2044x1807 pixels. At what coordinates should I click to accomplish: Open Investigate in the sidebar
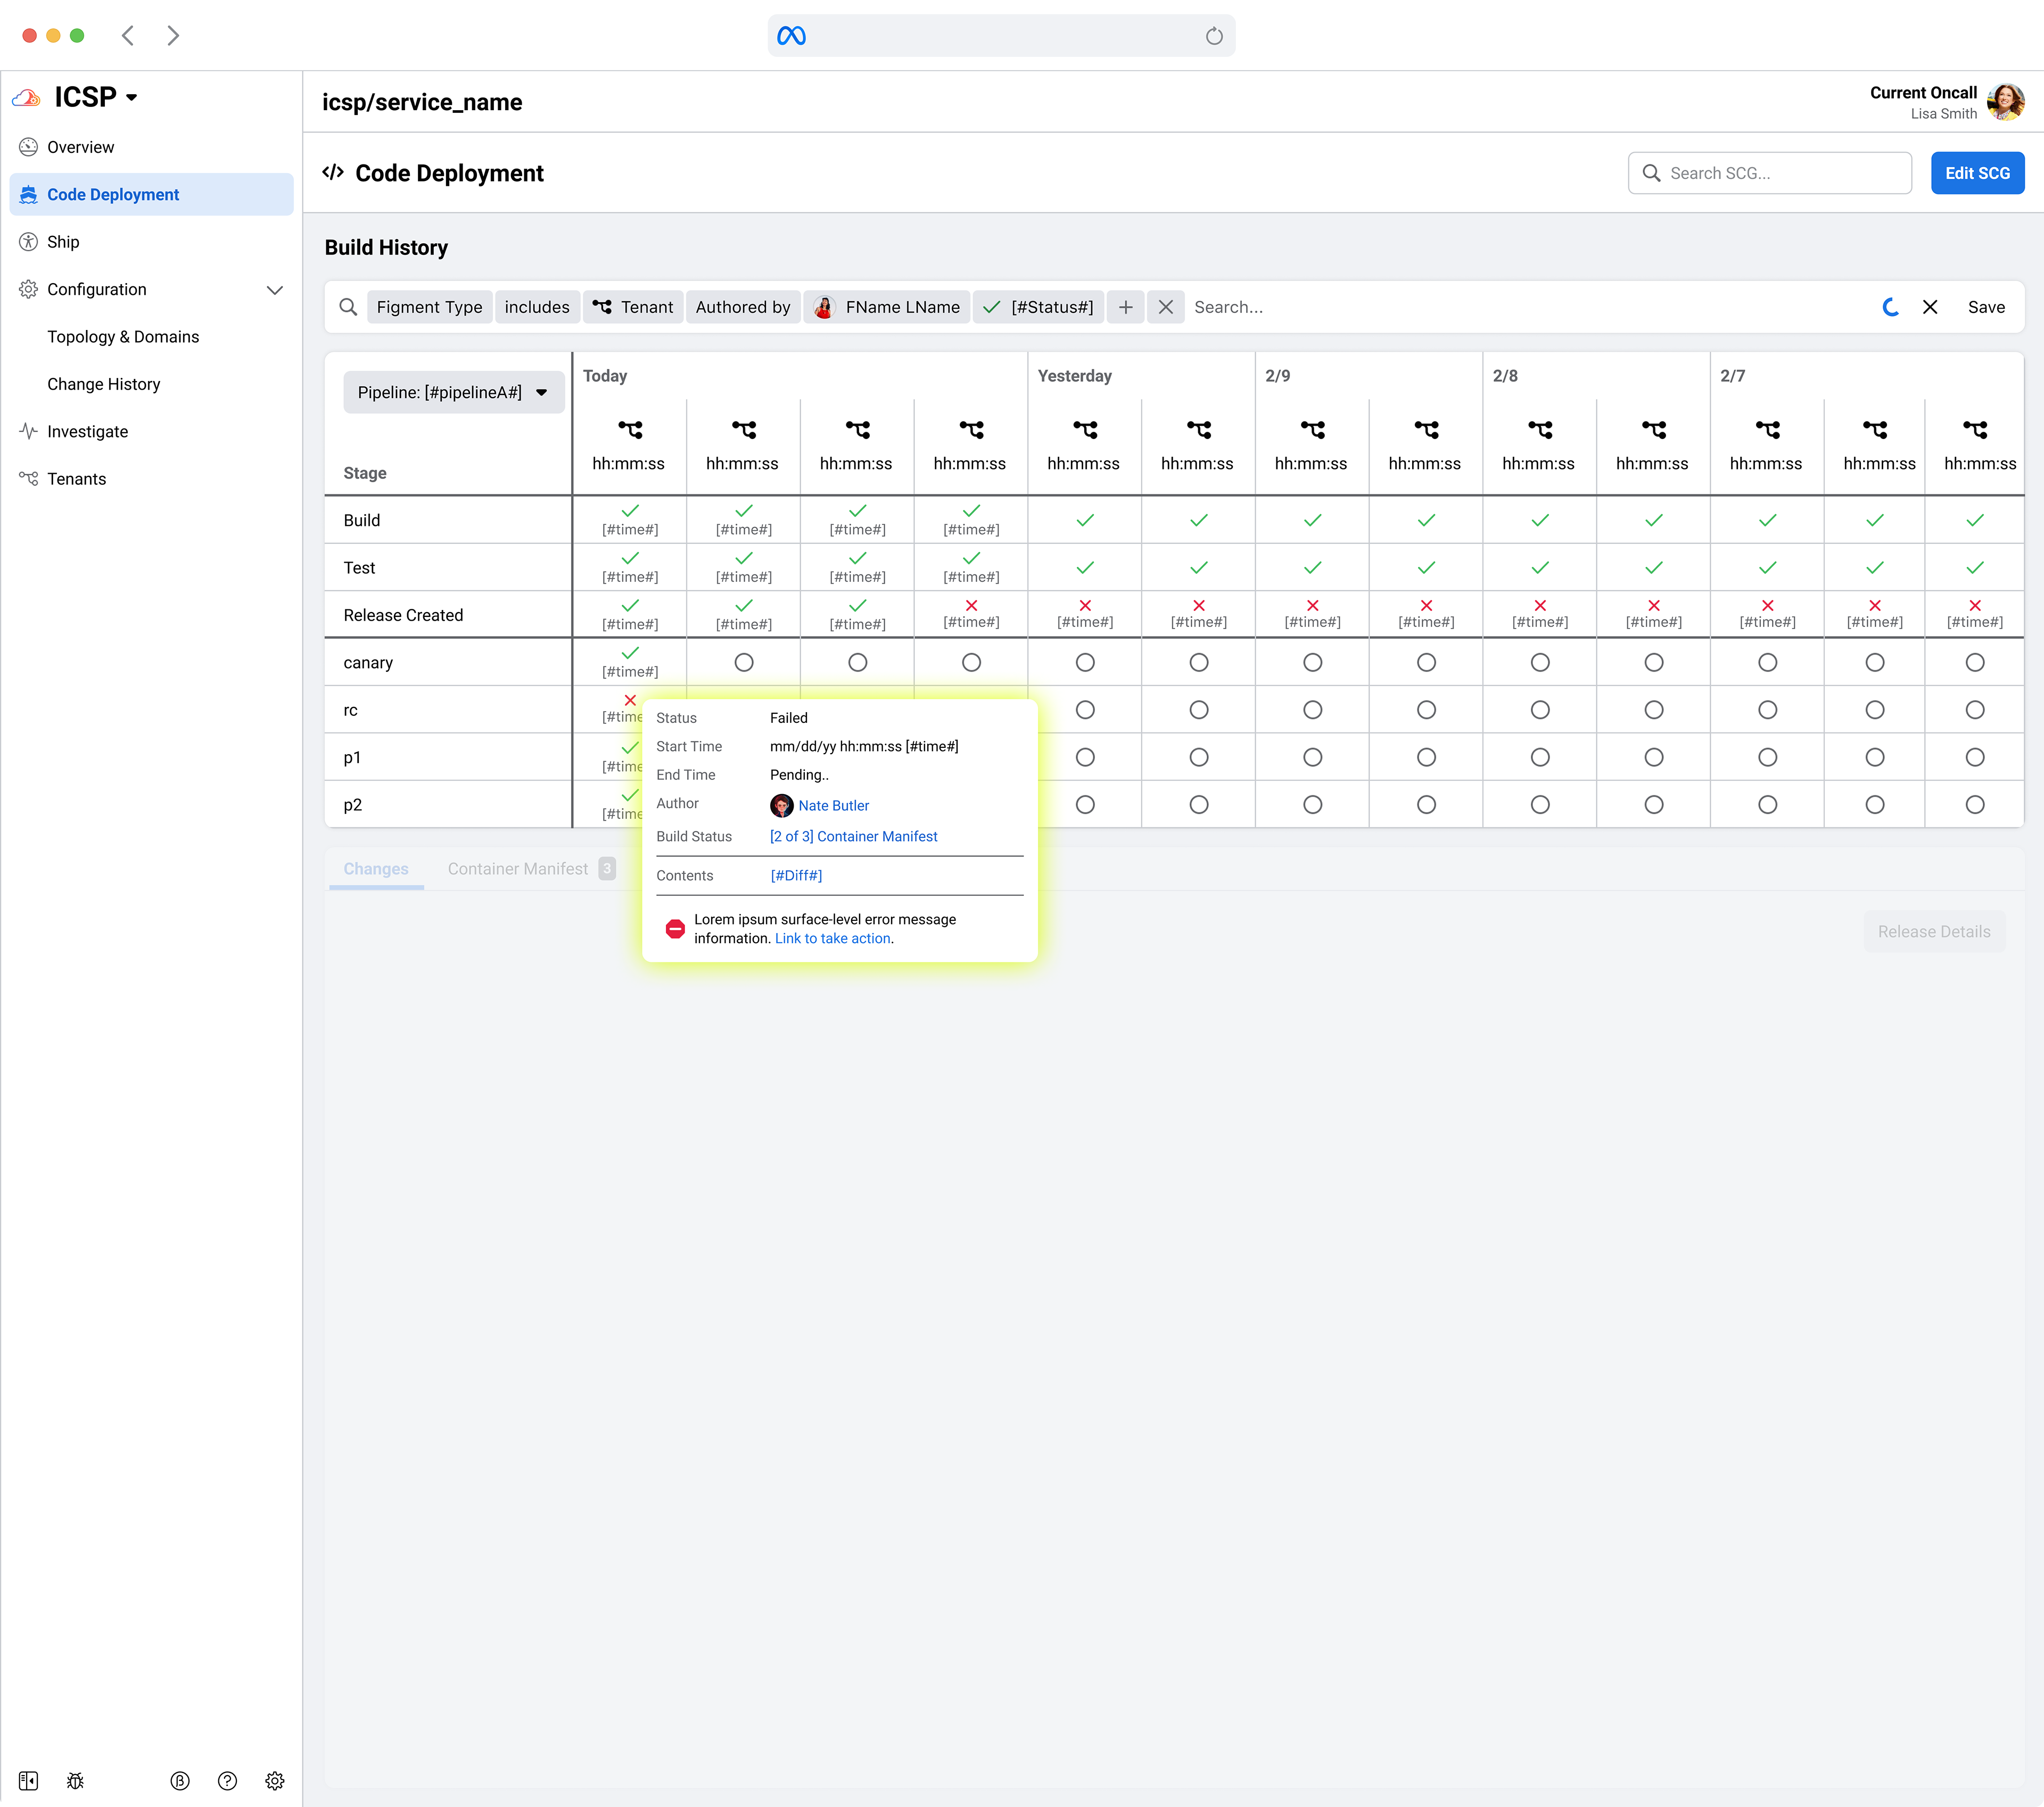pyautogui.click(x=87, y=431)
